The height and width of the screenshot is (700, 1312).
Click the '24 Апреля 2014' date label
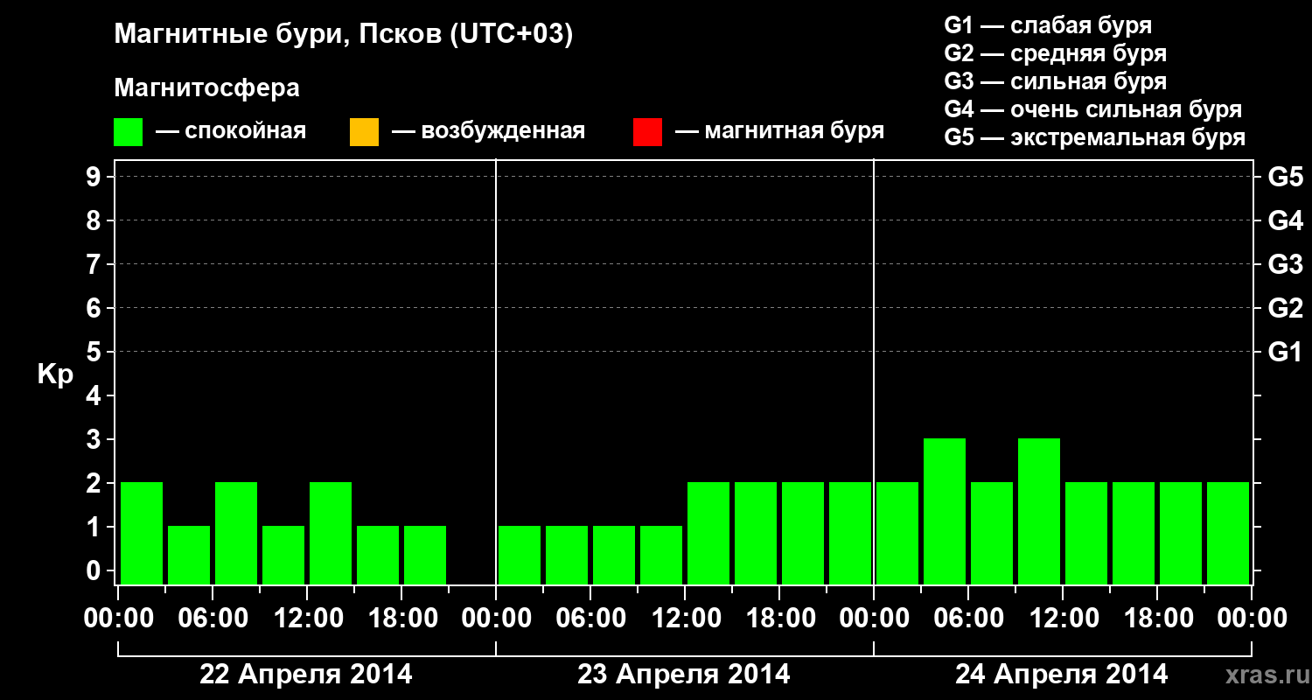click(1062, 675)
